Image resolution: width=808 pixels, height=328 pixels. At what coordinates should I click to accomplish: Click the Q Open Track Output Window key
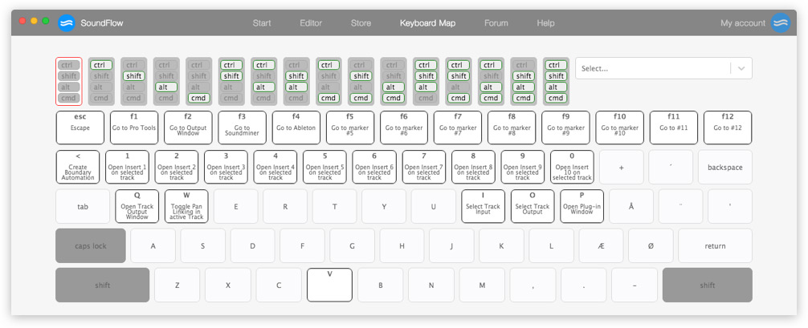tap(137, 206)
